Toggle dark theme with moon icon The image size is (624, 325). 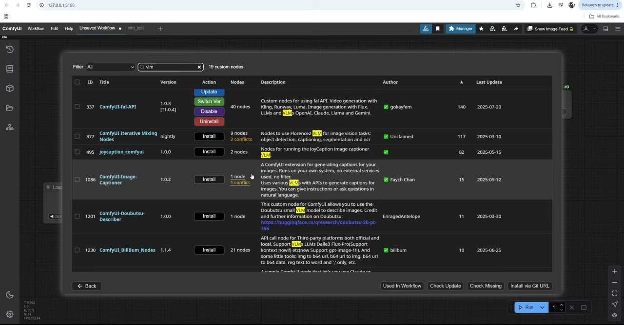coord(10,295)
